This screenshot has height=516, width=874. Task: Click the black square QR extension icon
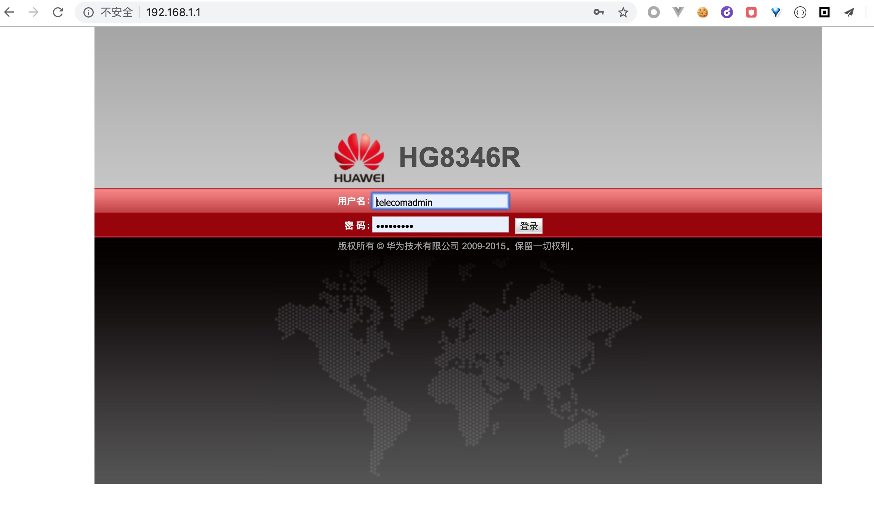pos(824,13)
